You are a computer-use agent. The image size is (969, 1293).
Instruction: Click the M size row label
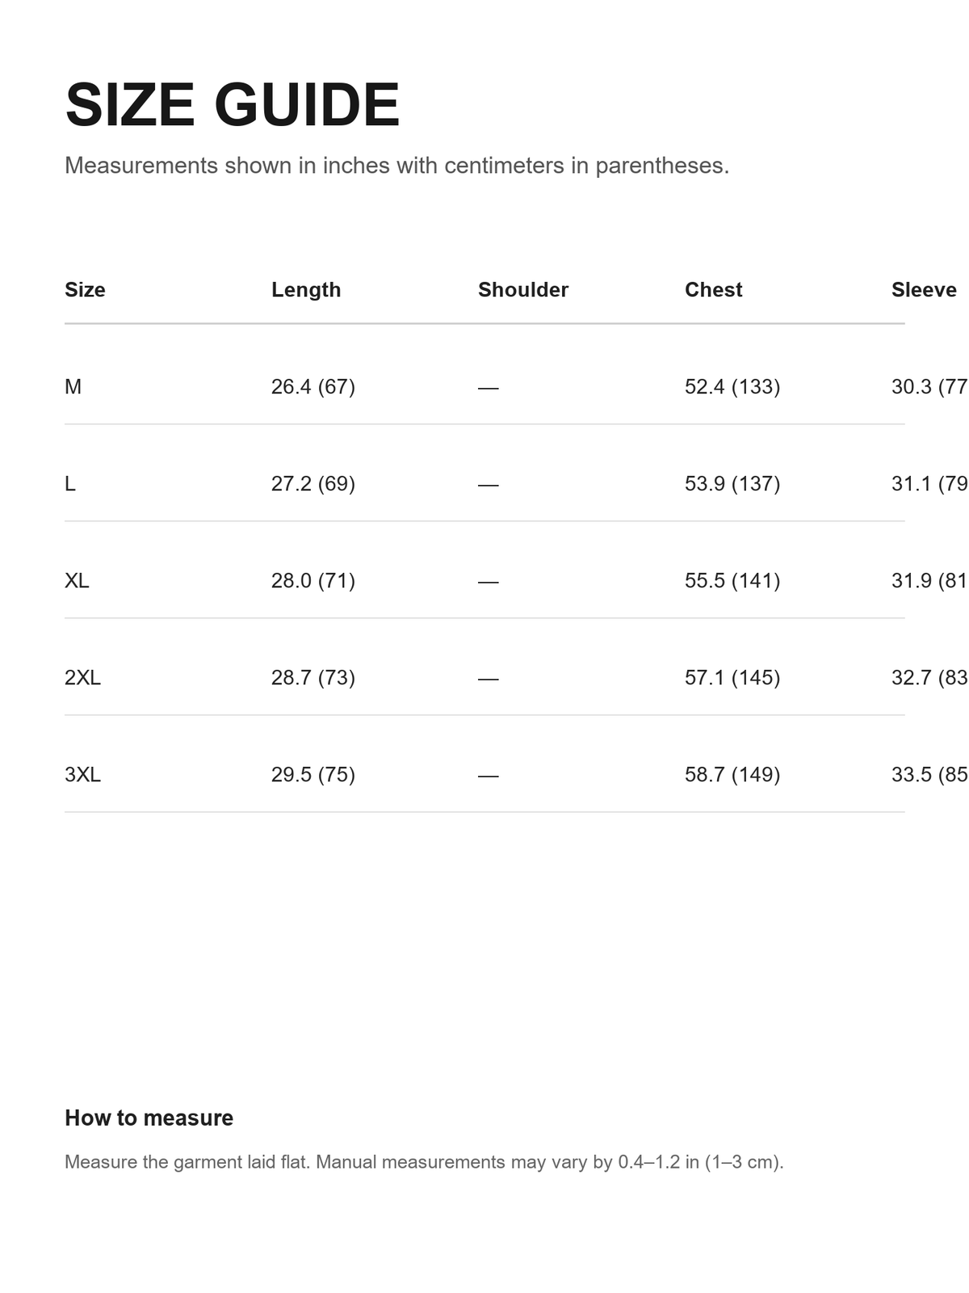coord(73,386)
